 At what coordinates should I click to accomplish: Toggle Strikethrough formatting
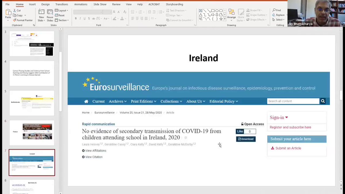tap(93, 18)
